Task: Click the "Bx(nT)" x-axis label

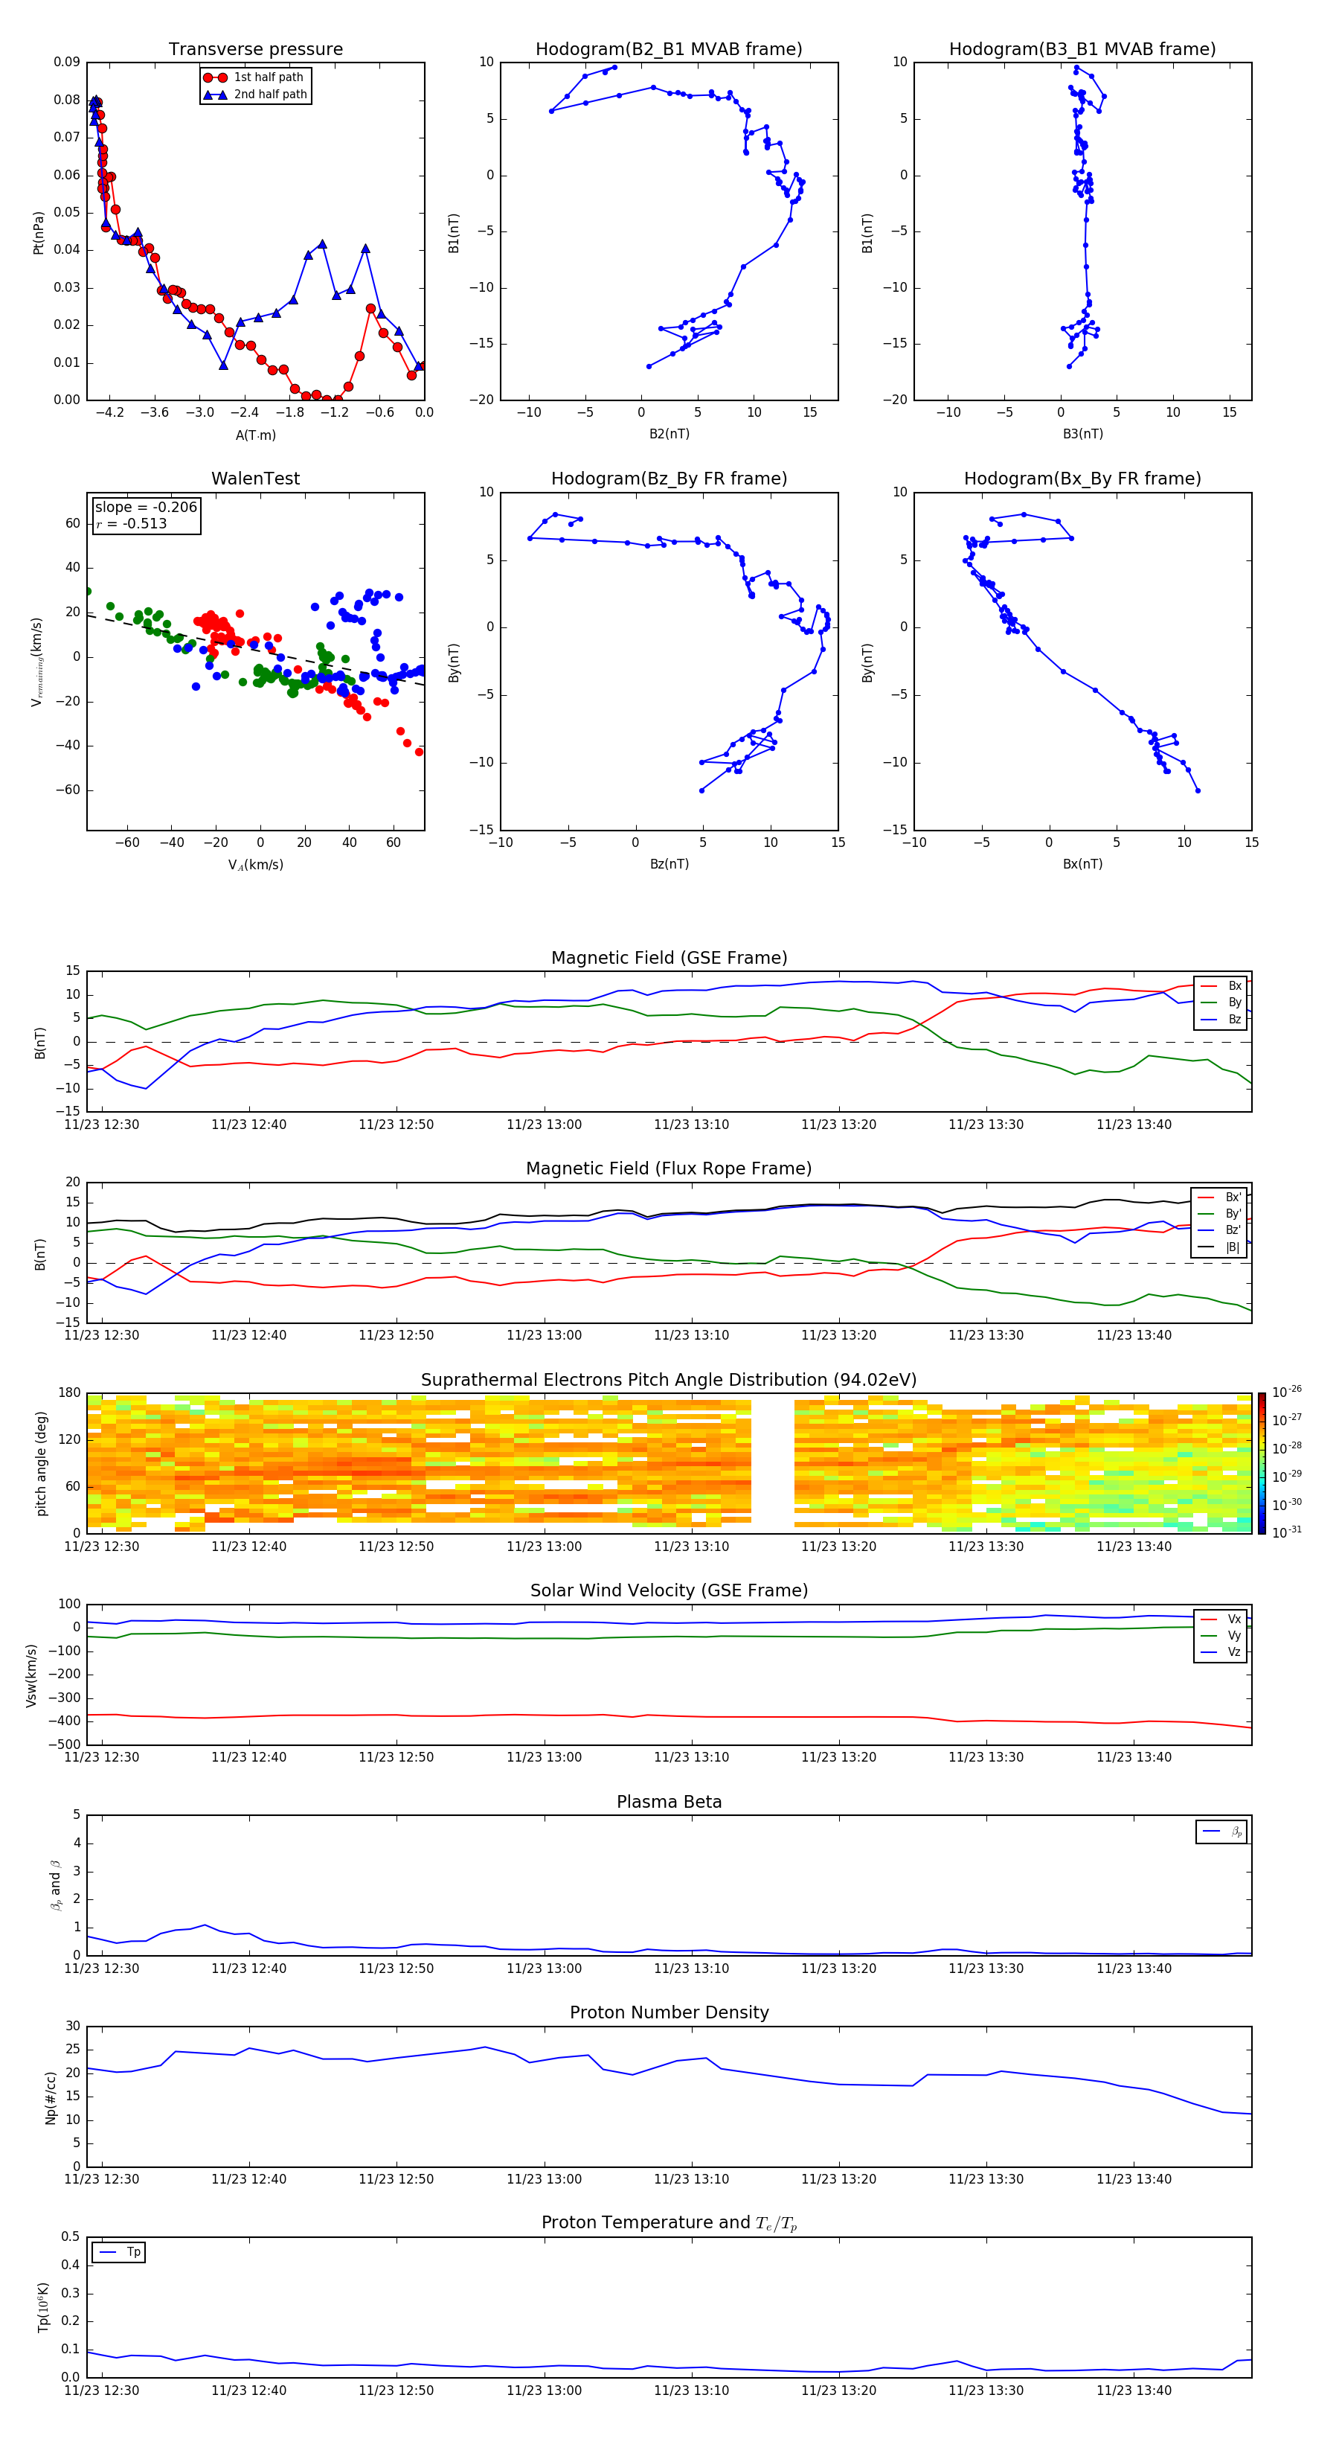Action: 1082,865
